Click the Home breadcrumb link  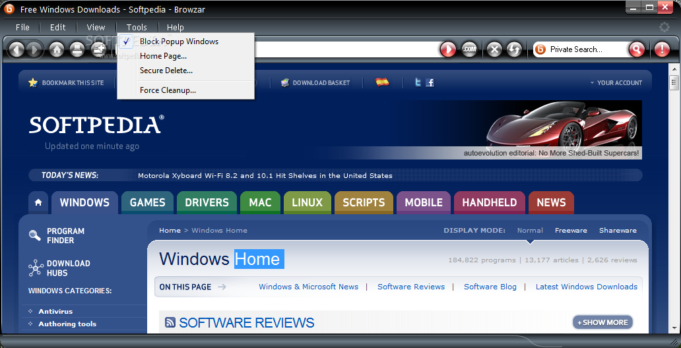point(170,231)
